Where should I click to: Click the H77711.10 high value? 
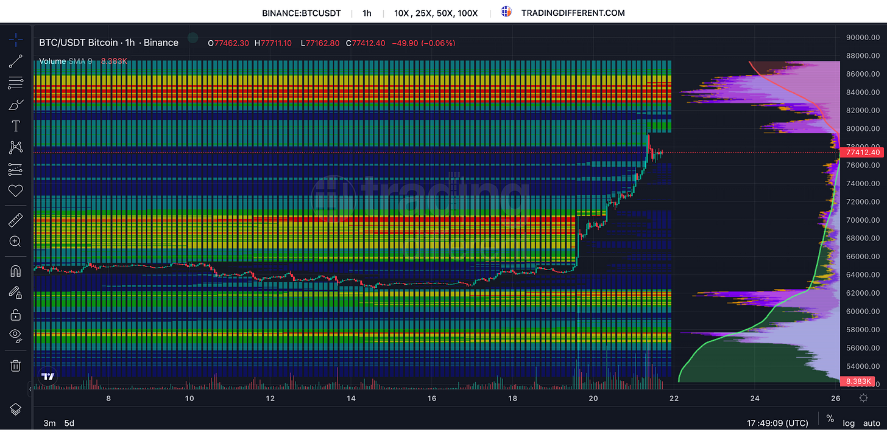pyautogui.click(x=273, y=43)
